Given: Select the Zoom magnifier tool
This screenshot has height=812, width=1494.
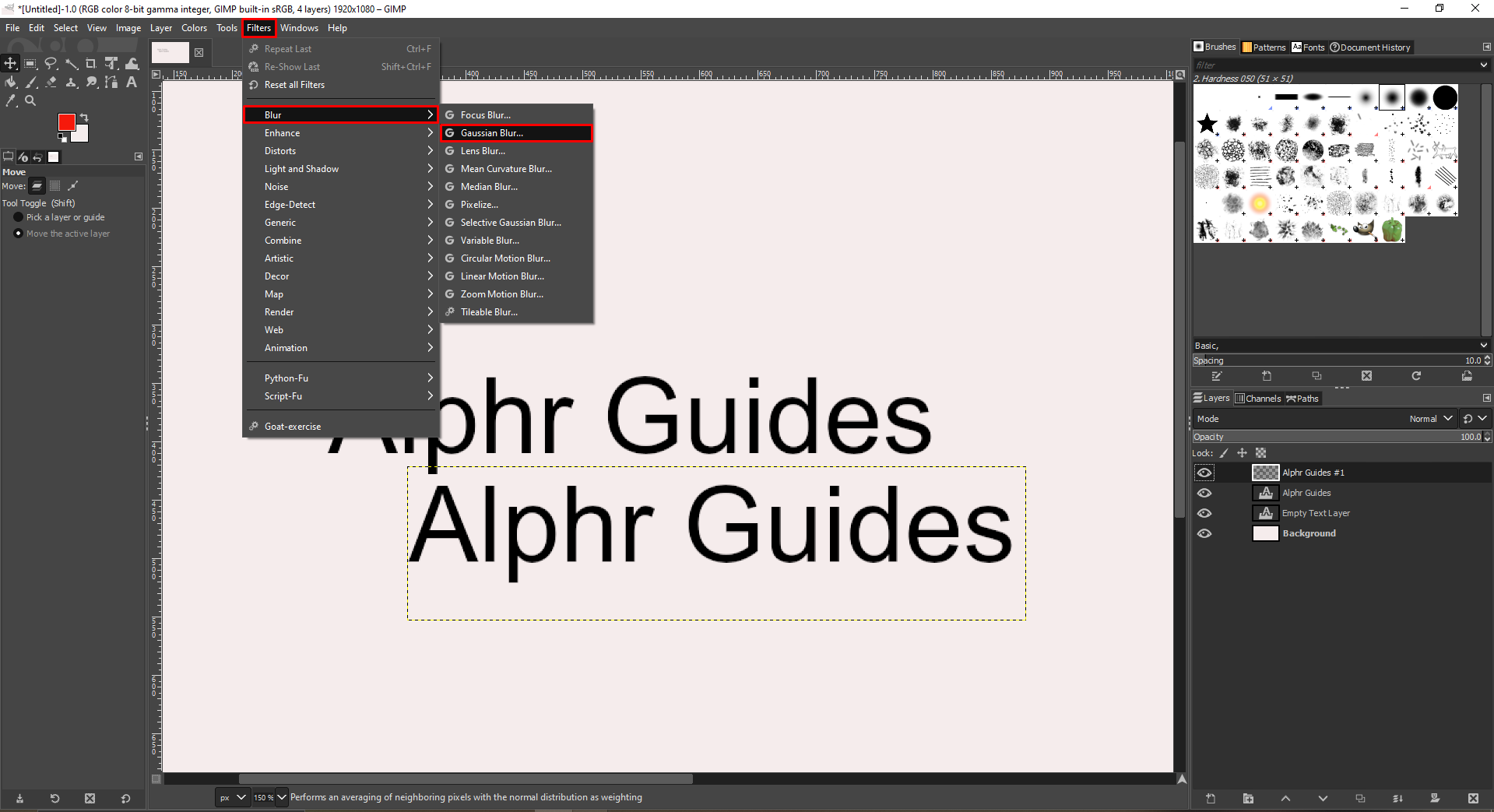Looking at the screenshot, I should pos(31,101).
